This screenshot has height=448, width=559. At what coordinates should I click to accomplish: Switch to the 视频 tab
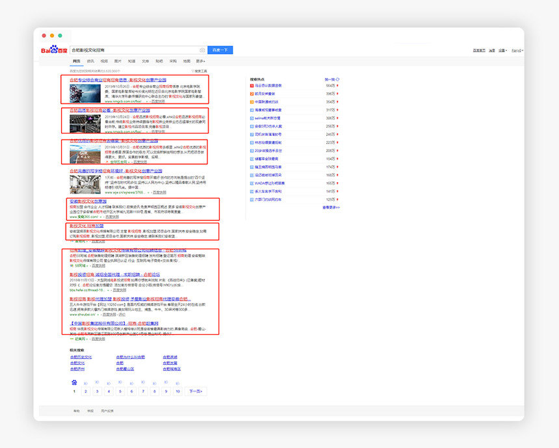pyautogui.click(x=104, y=61)
